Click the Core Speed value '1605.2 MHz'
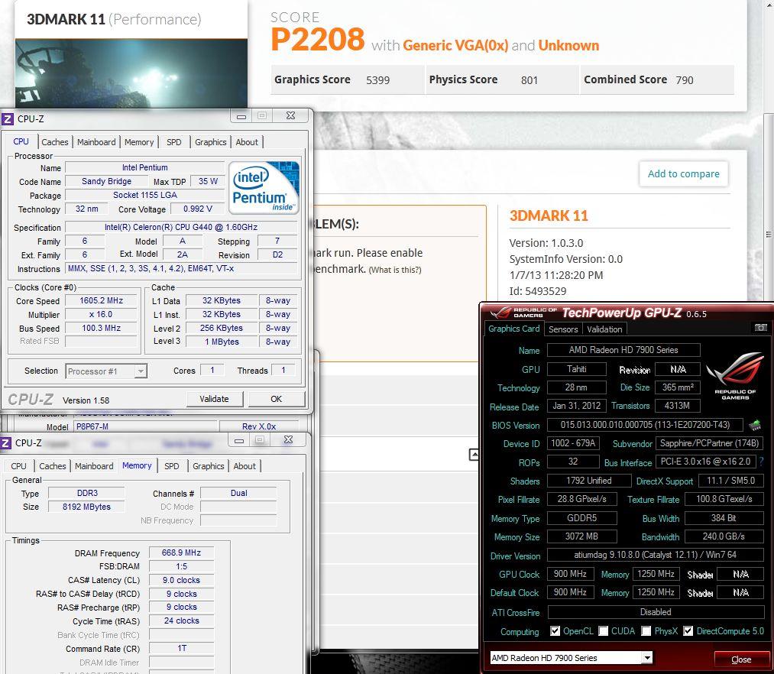The image size is (774, 674). (101, 301)
